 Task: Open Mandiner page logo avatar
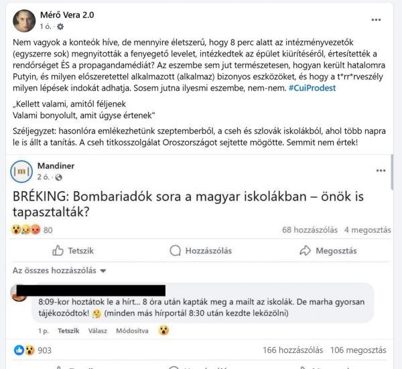point(21,171)
